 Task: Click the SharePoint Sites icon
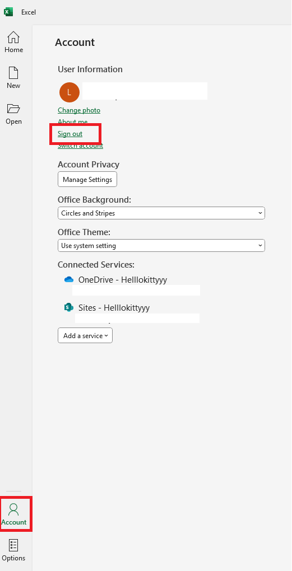(69, 307)
